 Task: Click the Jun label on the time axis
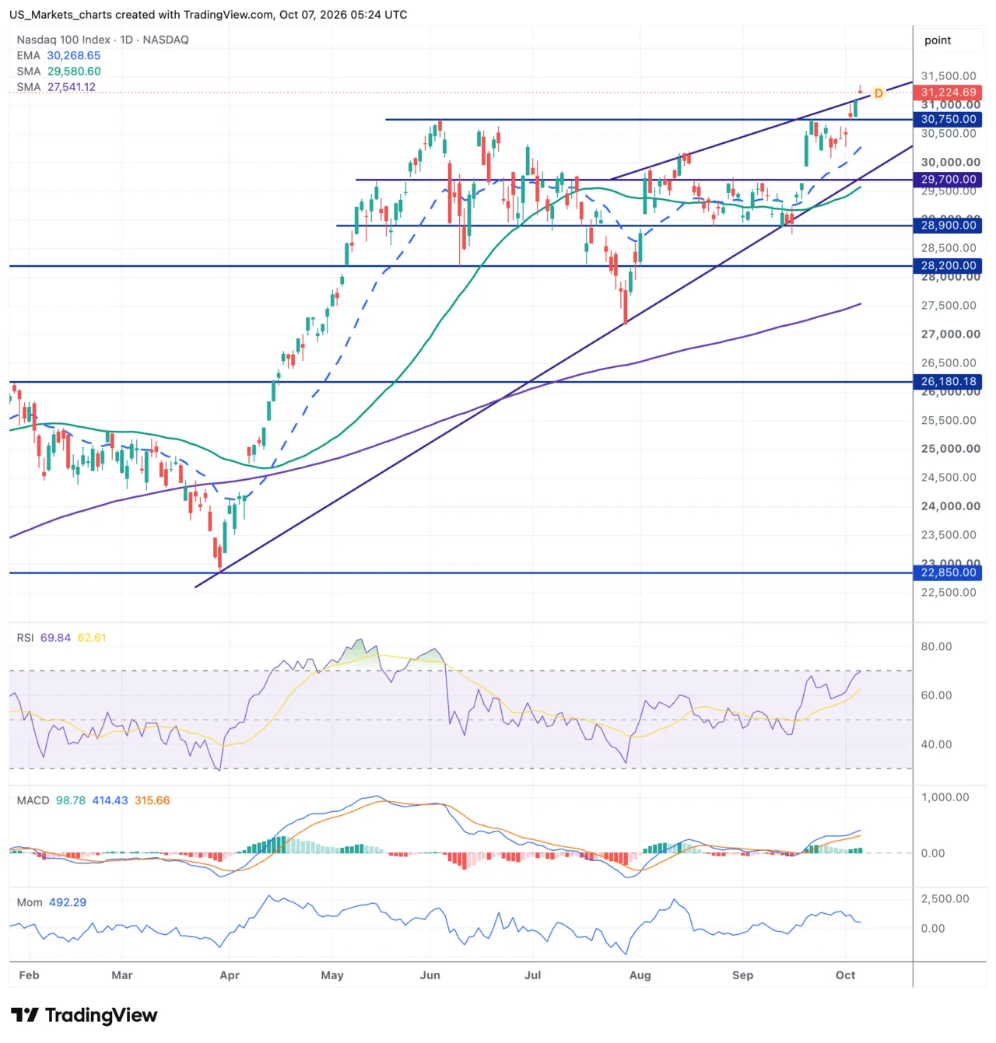[430, 975]
